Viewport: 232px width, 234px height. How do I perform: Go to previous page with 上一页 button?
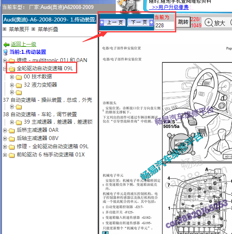click(113, 22)
